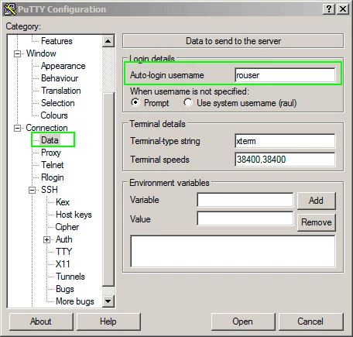The image size is (353, 337).
Task: Open the Proxy category
Action: pyautogui.click(x=51, y=153)
